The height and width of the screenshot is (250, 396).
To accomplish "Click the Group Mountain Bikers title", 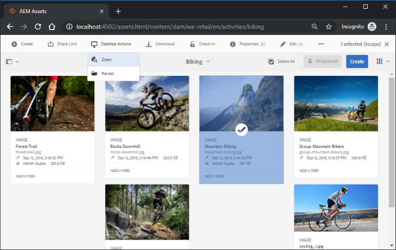I will click(x=321, y=146).
